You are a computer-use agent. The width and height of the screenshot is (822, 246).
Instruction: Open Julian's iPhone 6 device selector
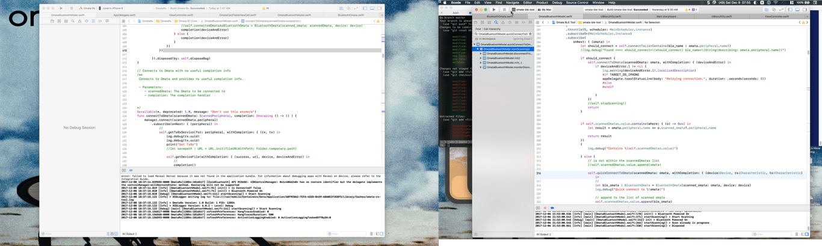click(x=111, y=8)
